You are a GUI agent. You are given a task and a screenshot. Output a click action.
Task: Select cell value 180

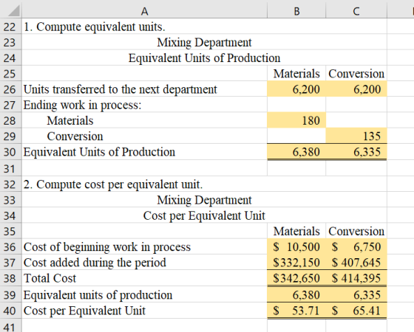click(x=296, y=121)
